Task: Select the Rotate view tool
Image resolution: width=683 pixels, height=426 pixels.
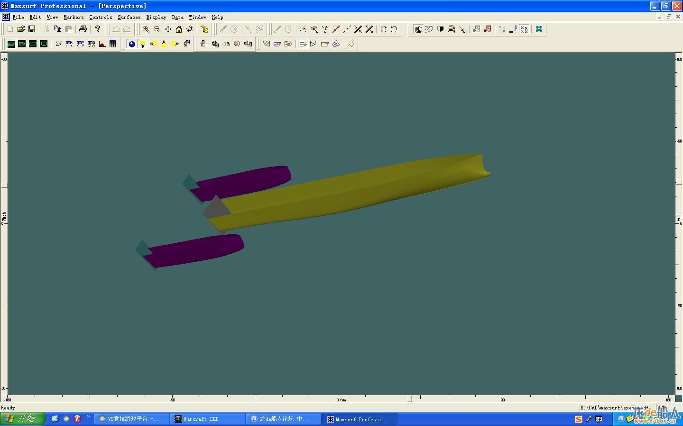Action: 190,29
